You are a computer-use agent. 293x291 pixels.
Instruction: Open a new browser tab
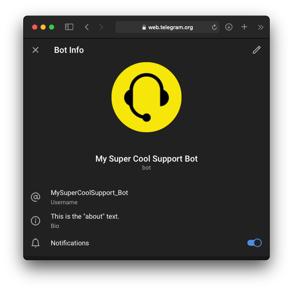coord(244,27)
